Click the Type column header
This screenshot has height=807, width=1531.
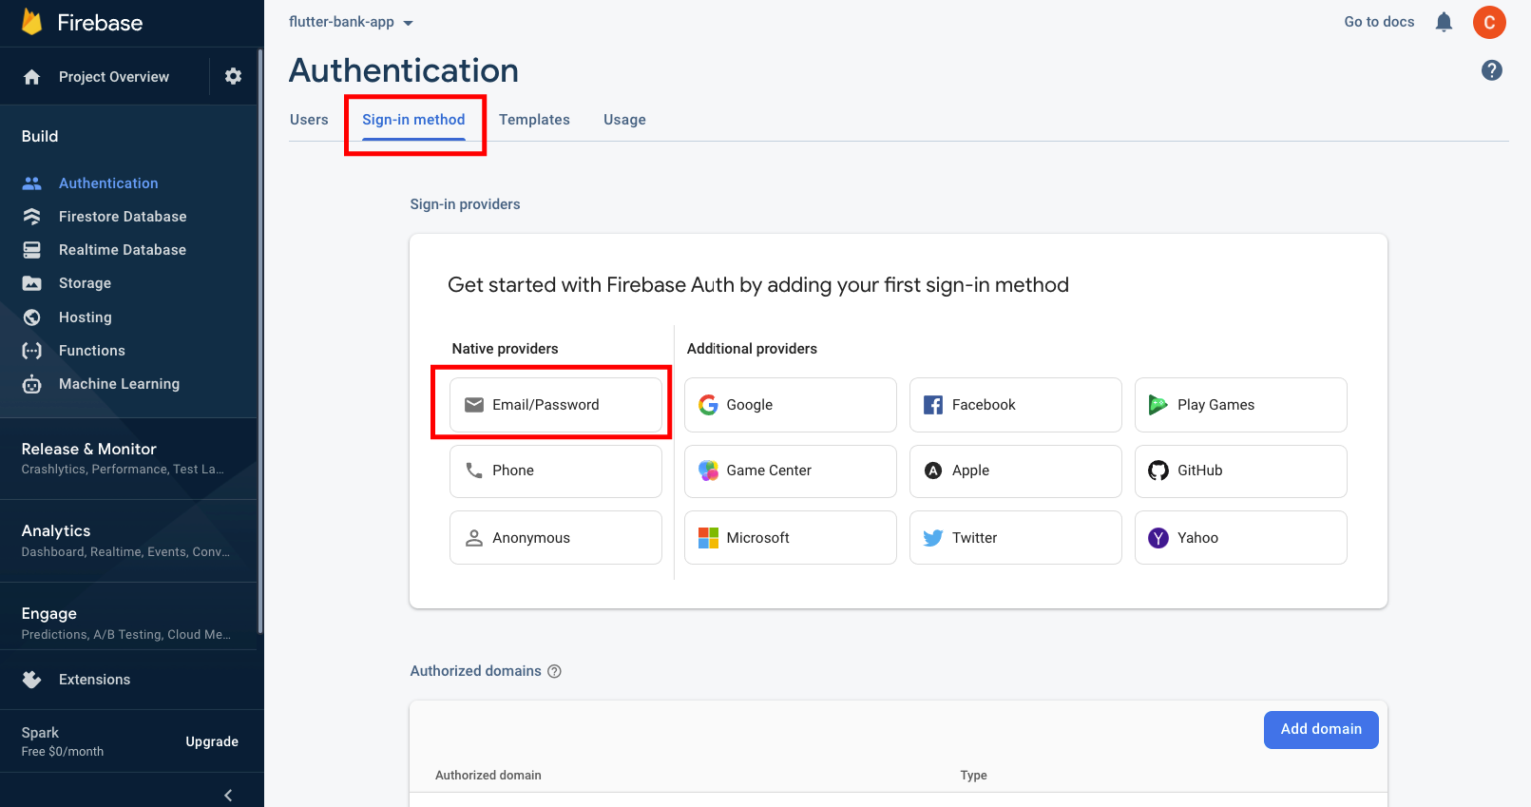(973, 776)
